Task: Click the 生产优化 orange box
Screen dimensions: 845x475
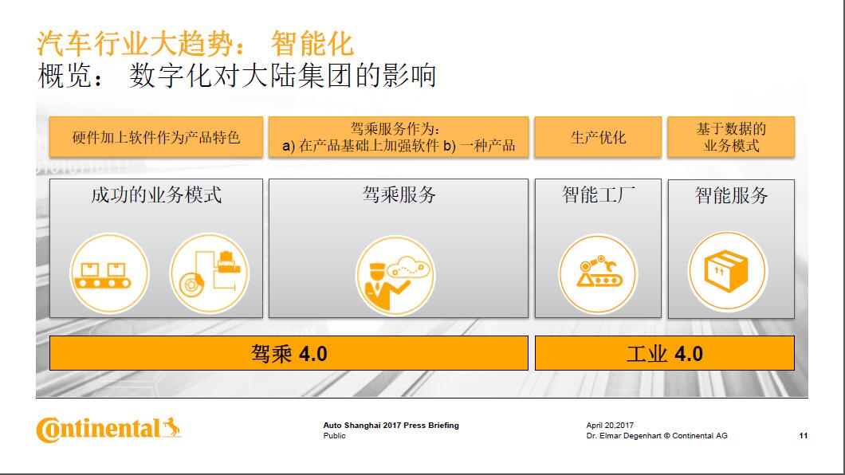Action: tap(598, 137)
